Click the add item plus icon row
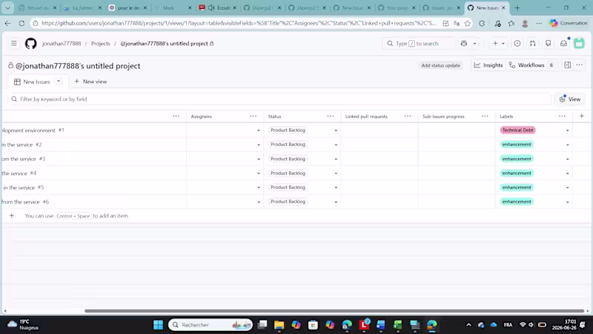The image size is (593, 334). (x=12, y=216)
